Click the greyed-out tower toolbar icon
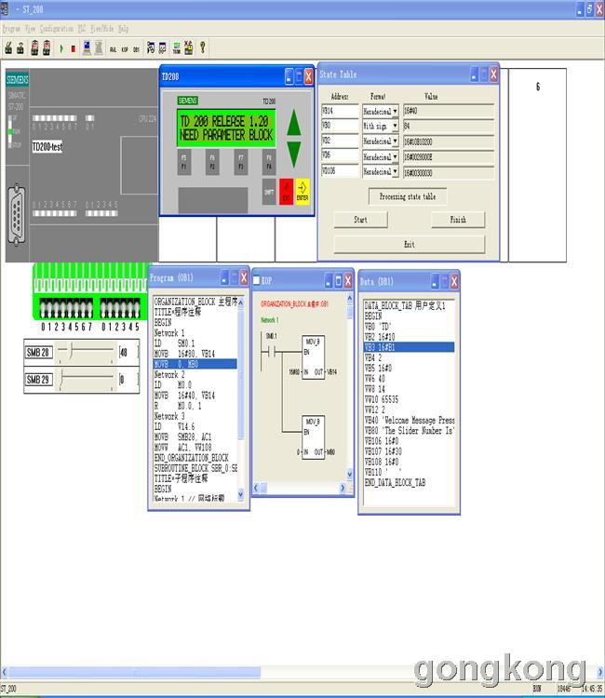 coord(99,47)
